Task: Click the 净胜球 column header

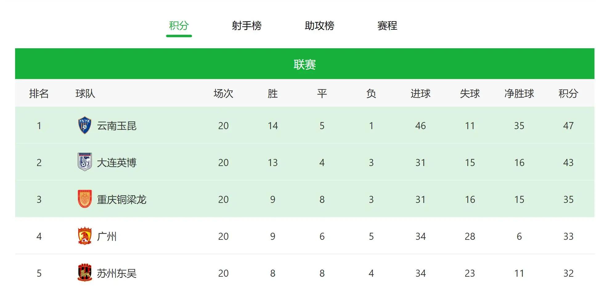Action: coord(519,93)
